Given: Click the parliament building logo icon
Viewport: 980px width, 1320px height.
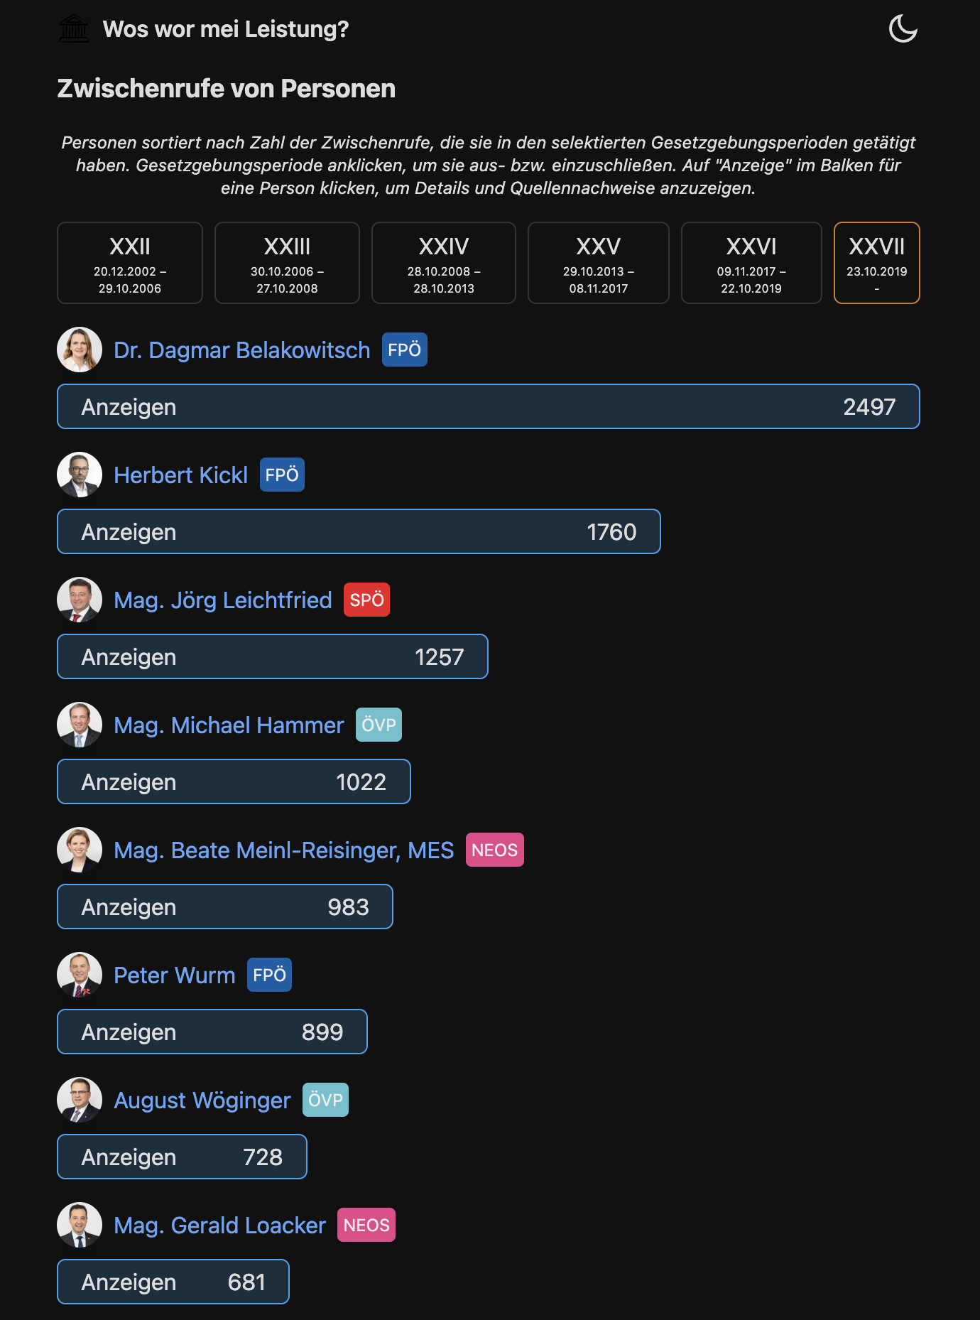Looking at the screenshot, I should pyautogui.click(x=74, y=29).
